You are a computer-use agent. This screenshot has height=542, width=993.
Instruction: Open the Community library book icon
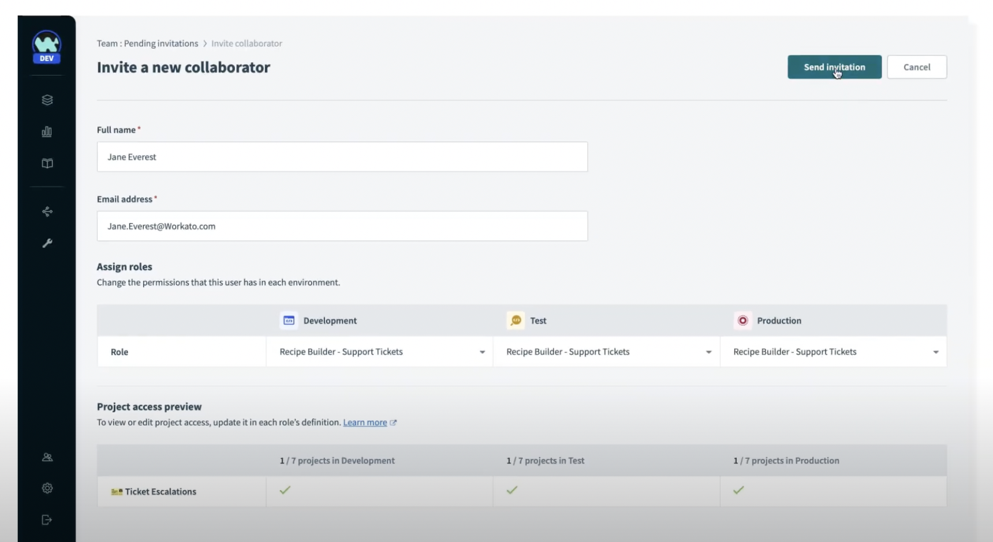(x=47, y=163)
